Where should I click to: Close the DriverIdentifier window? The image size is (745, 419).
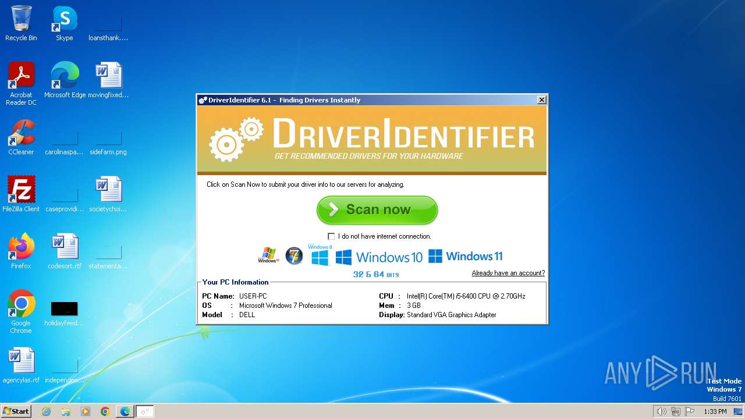541,100
